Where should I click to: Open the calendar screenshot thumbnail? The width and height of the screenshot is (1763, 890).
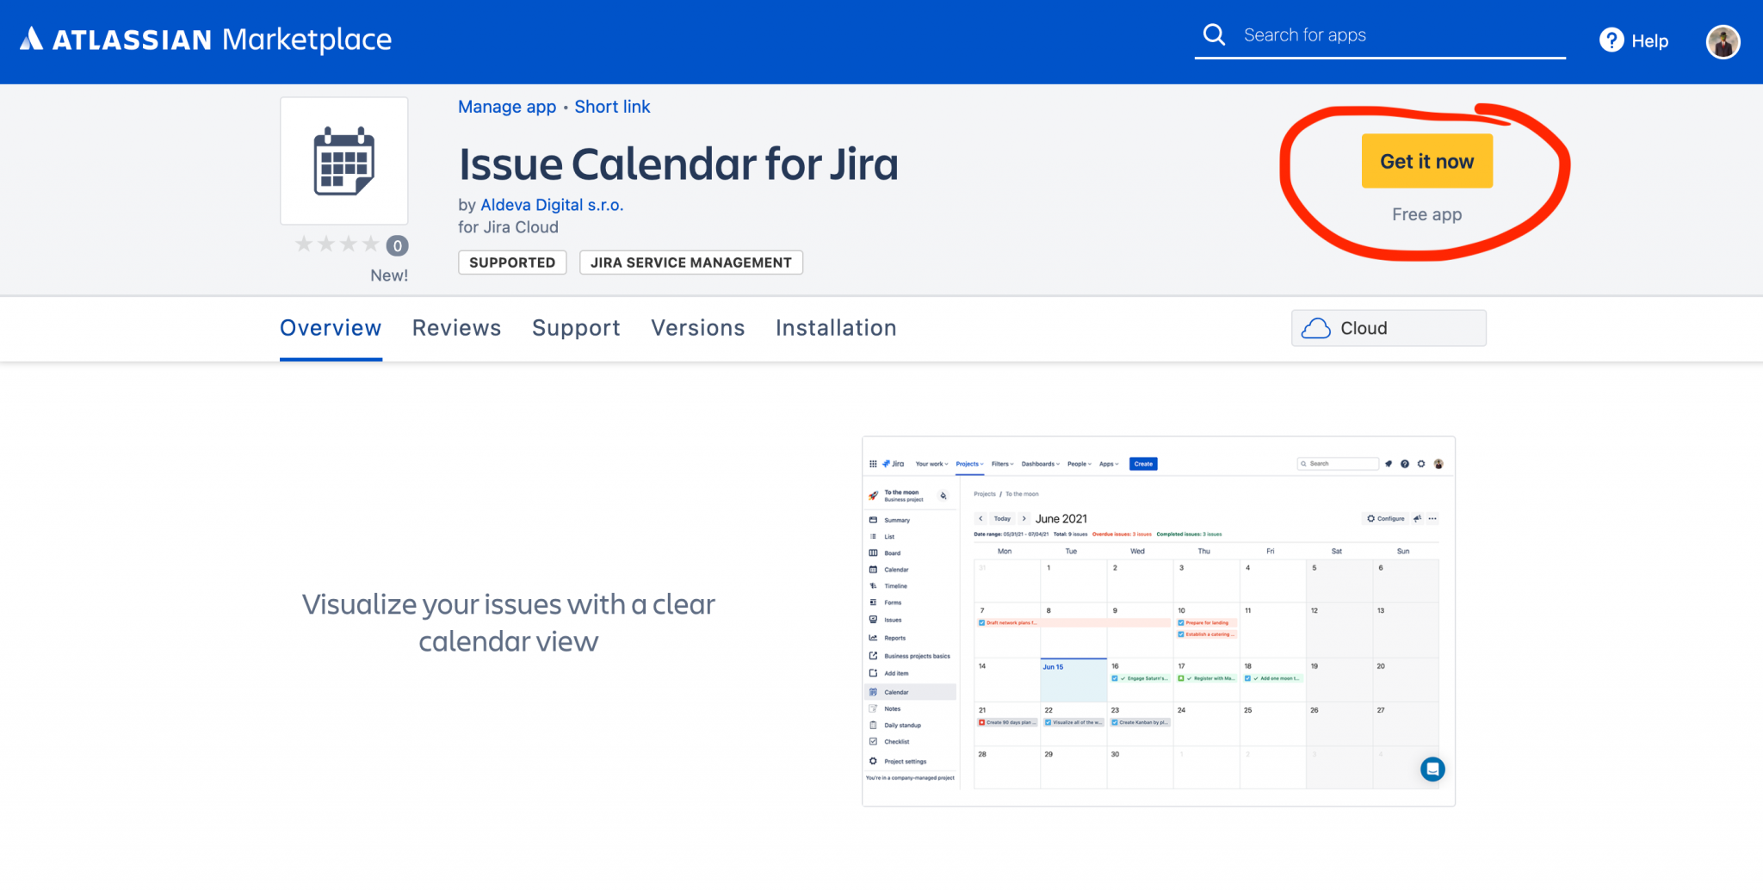click(x=1159, y=621)
